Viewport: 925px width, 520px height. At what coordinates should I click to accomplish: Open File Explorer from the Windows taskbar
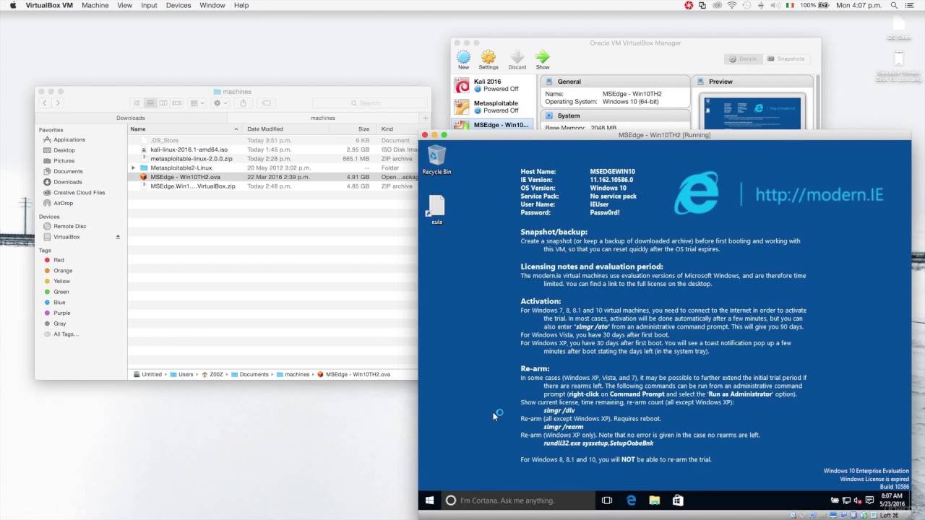pyautogui.click(x=654, y=500)
